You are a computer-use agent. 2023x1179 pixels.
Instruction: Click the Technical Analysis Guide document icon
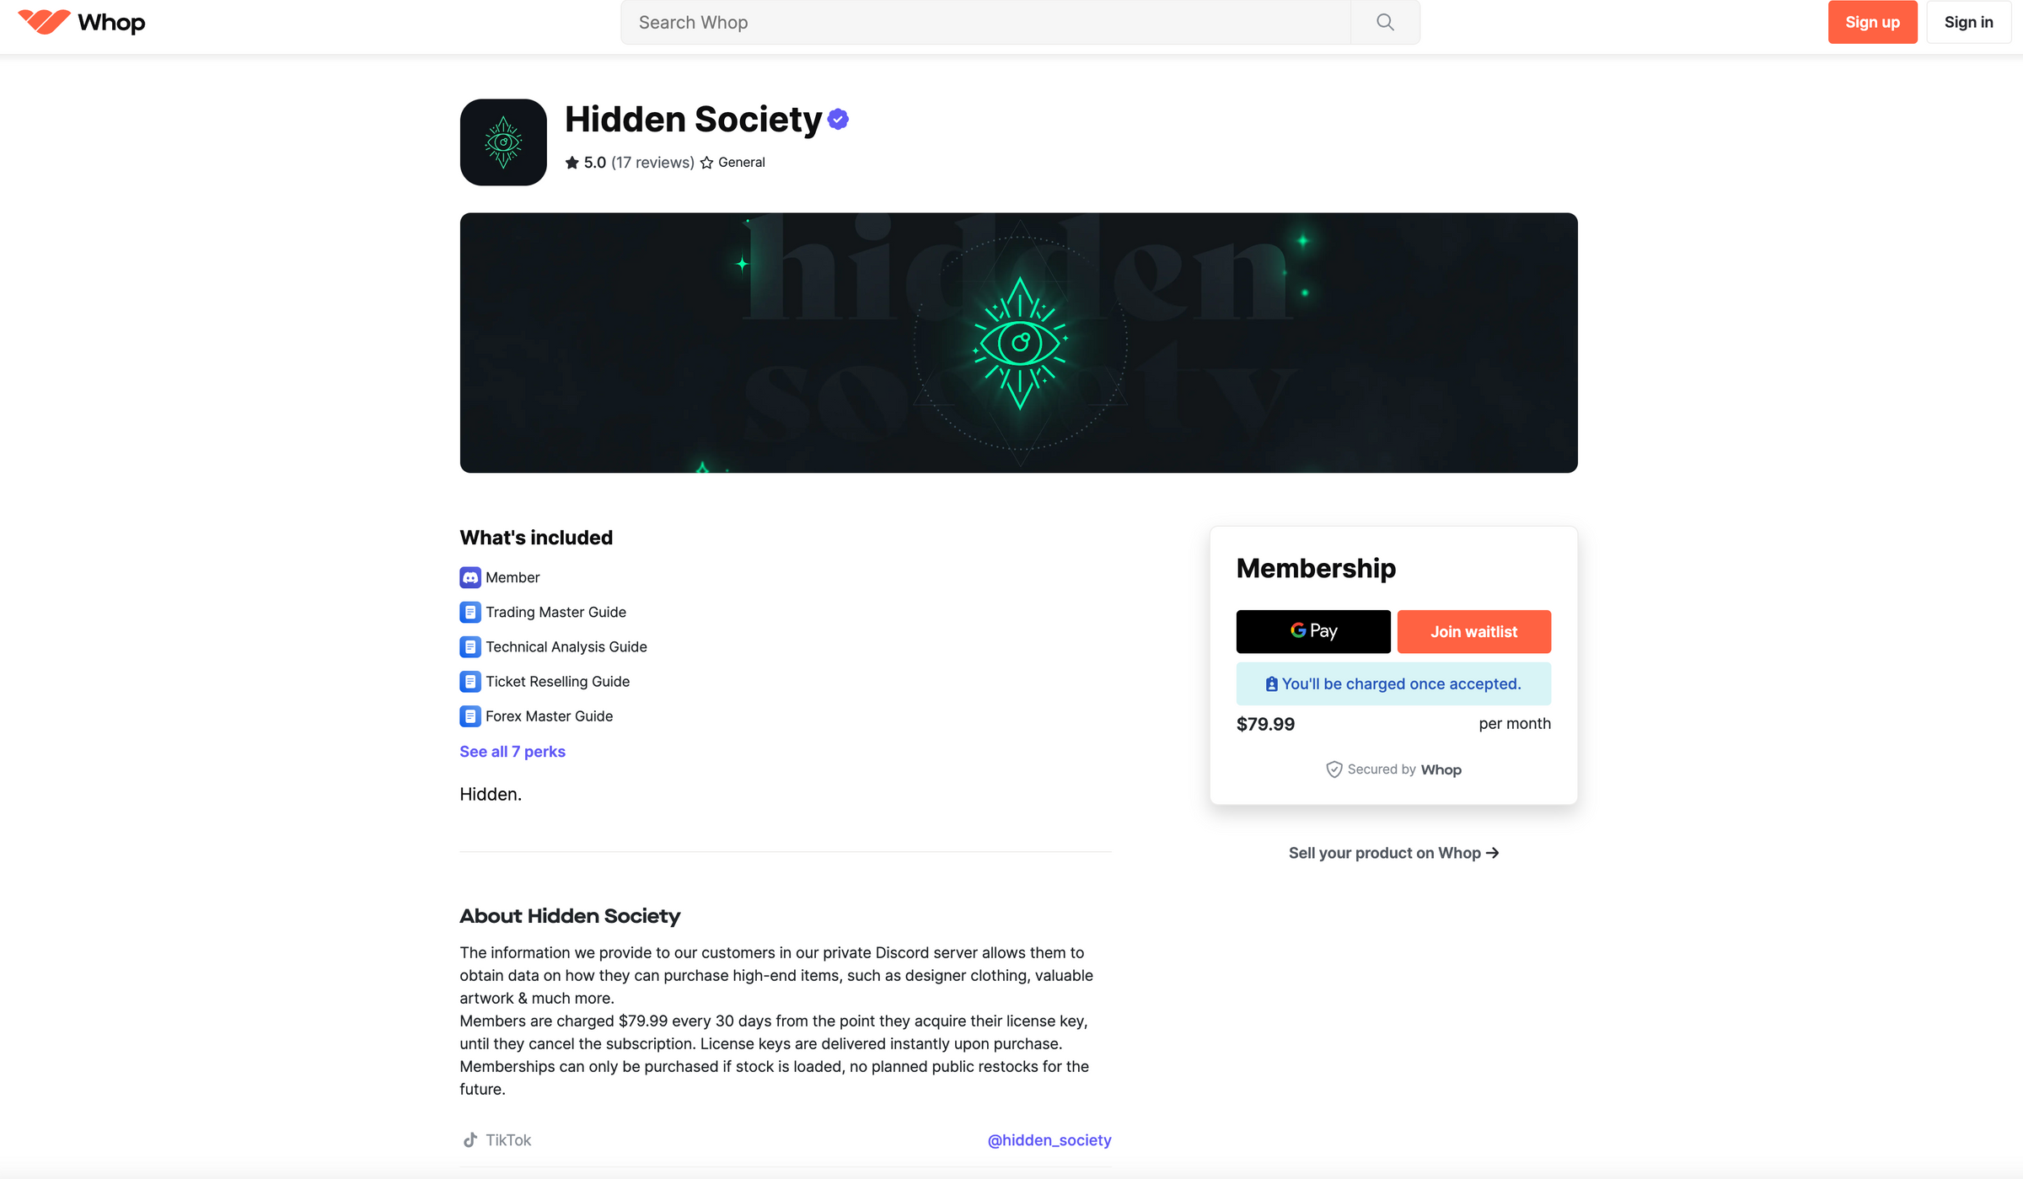click(469, 646)
